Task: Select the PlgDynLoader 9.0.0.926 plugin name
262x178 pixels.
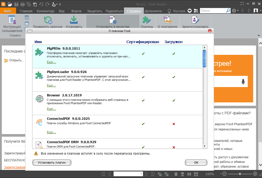Action: pyautogui.click(x=67, y=72)
